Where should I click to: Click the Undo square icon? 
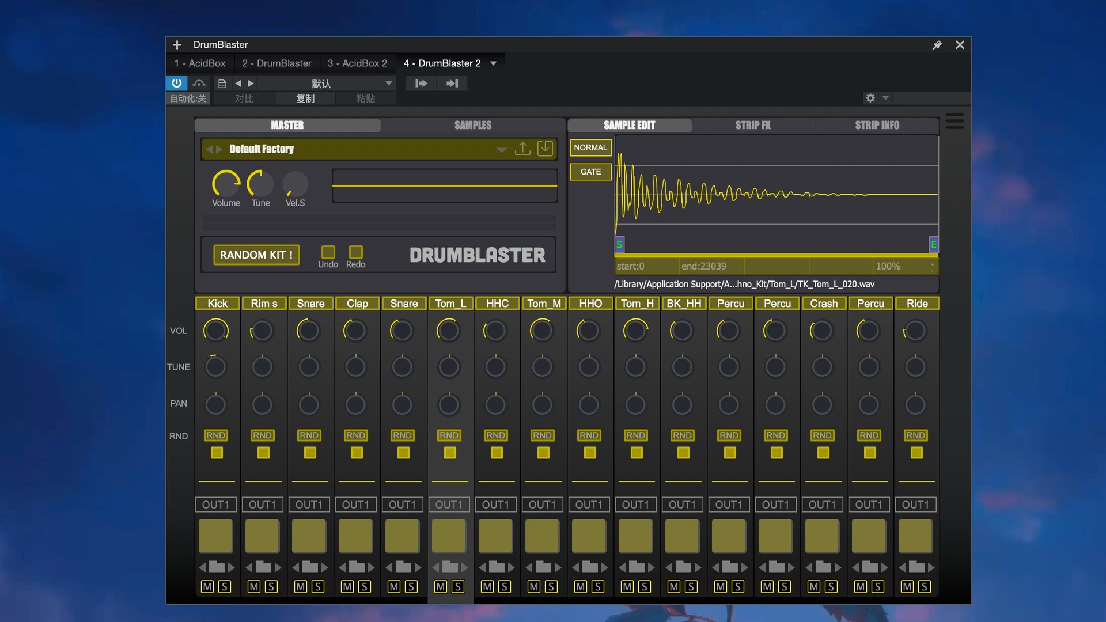328,252
